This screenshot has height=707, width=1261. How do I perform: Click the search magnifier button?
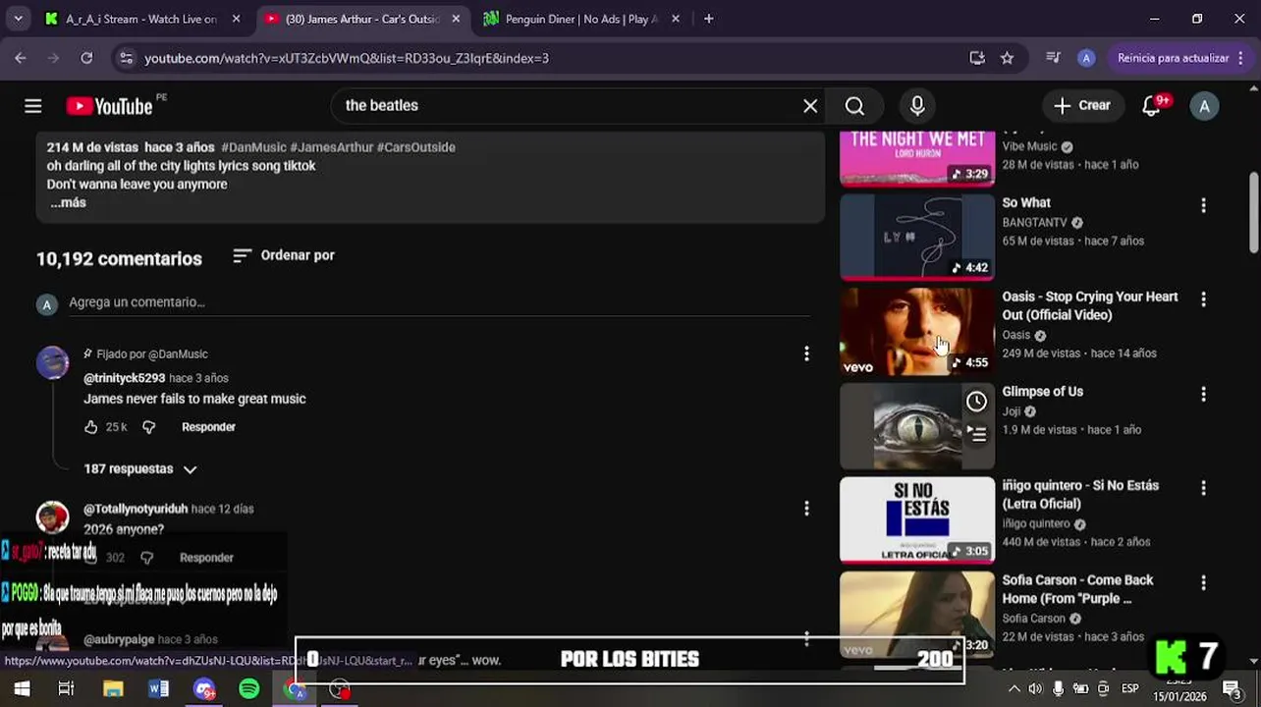pyautogui.click(x=854, y=106)
